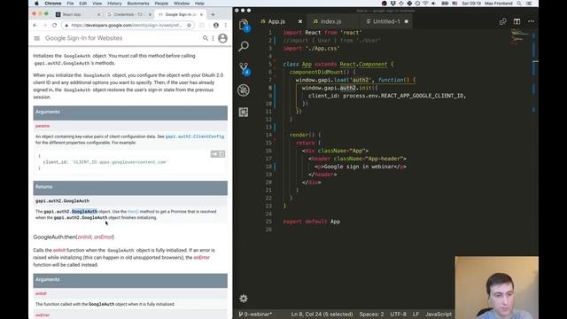Open the VS Code Debug view
The image size is (567, 319).
244,90
